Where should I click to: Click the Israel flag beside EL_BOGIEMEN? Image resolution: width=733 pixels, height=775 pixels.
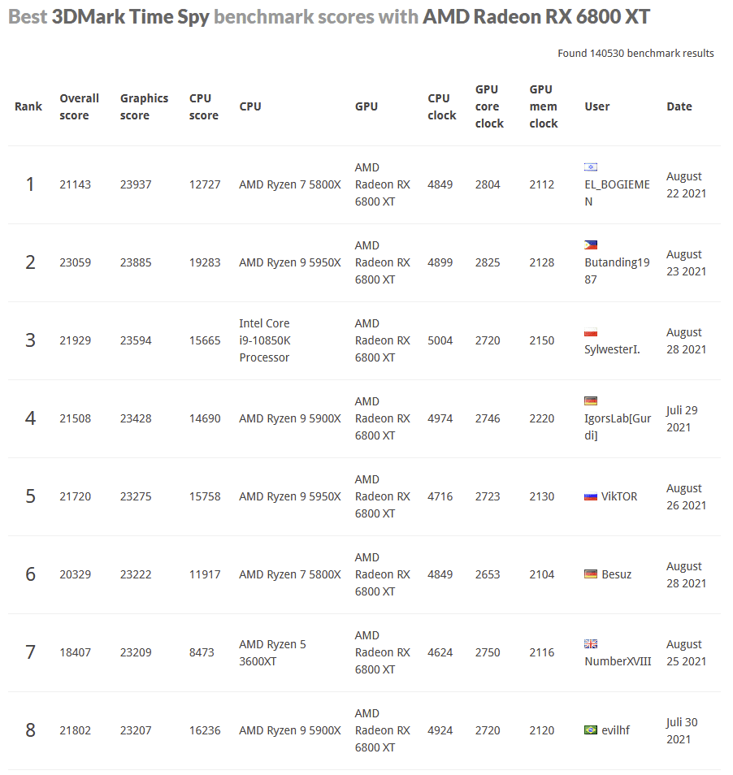591,167
